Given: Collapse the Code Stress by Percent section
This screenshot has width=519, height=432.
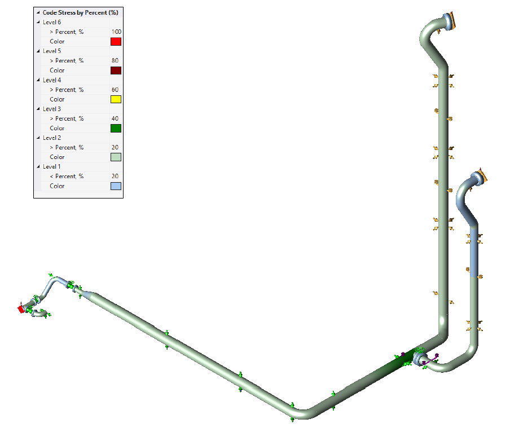Looking at the screenshot, I should pyautogui.click(x=38, y=12).
